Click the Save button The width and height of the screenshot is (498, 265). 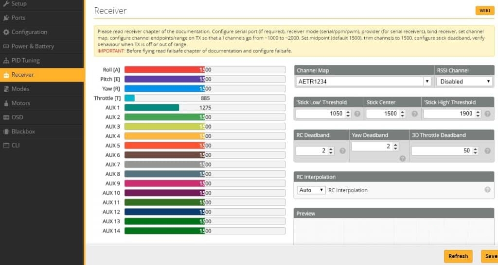pos(490,256)
